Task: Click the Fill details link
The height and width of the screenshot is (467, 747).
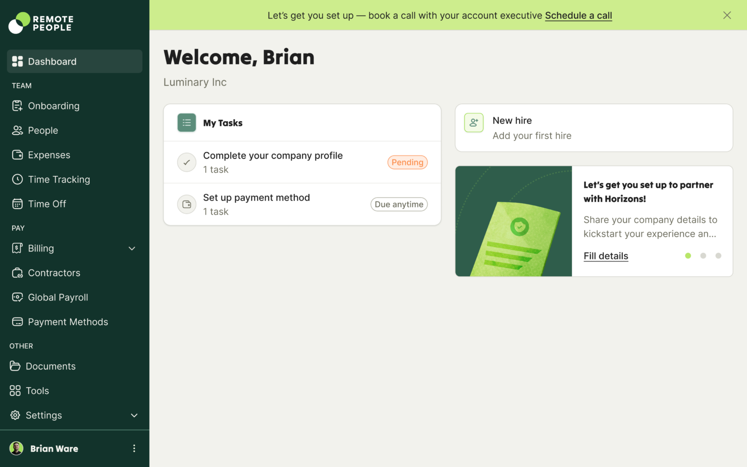Action: [606, 256]
